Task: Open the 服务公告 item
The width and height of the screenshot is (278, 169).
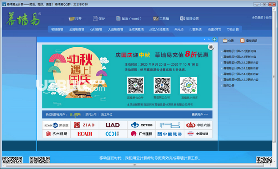Action: pyautogui.click(x=229, y=85)
